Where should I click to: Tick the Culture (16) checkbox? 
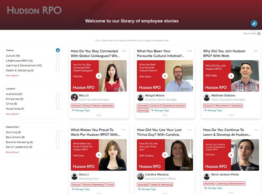click(x=58, y=56)
